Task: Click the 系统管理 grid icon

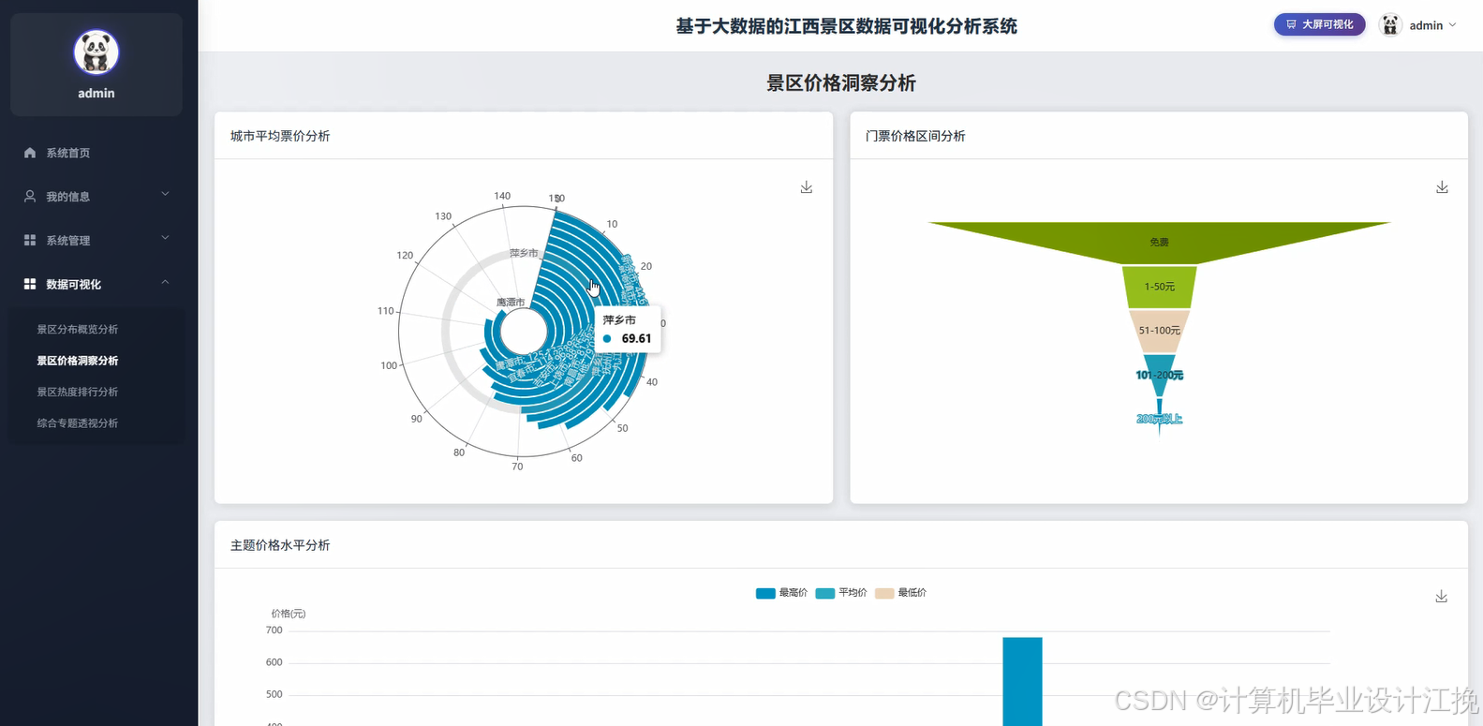Action: [x=30, y=241]
